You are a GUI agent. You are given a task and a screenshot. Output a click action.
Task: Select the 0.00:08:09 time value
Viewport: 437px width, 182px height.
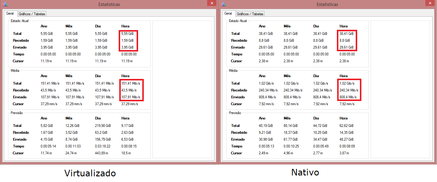pyautogui.click(x=347, y=146)
